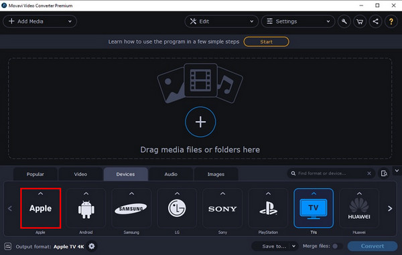
Task: Clear the format search field
Action: [369, 173]
